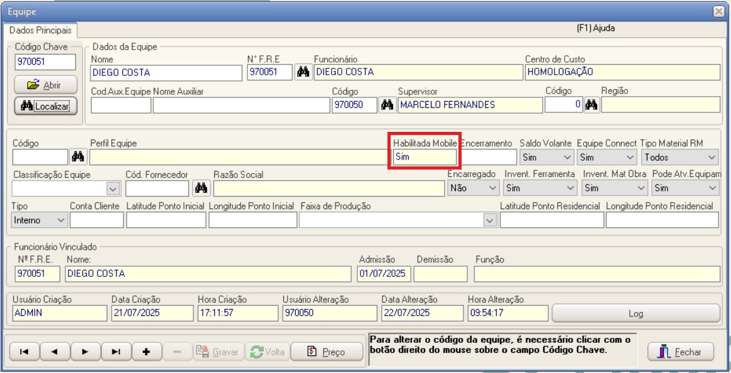Open the Encarregado dropdown
This screenshot has height=373, width=731.
(474, 187)
